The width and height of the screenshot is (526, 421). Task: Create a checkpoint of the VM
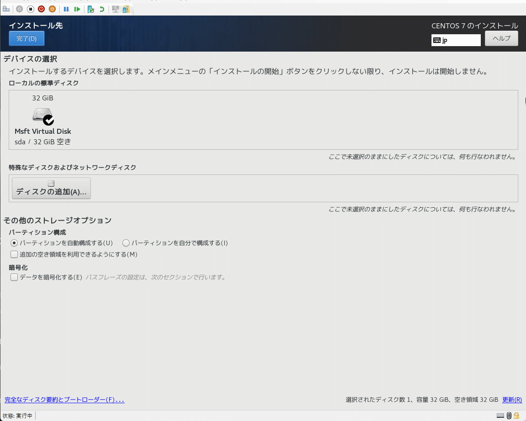tap(90, 9)
